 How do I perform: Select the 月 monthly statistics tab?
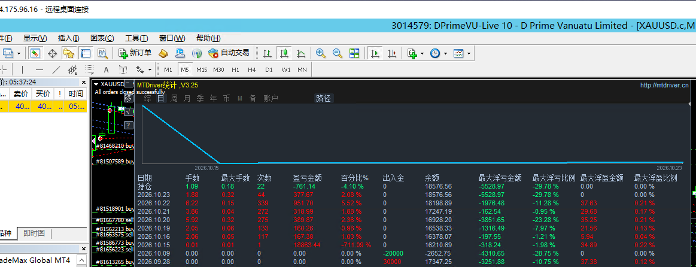click(x=187, y=98)
